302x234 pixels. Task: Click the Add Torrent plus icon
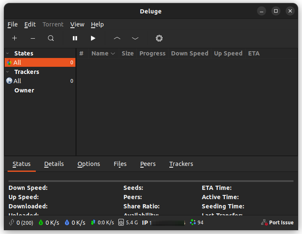pos(15,38)
